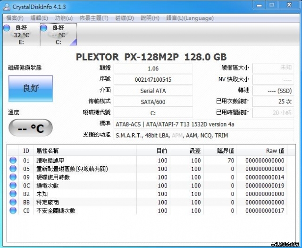Click the serial number field 002147100545
The image size is (302, 248).
153,79
